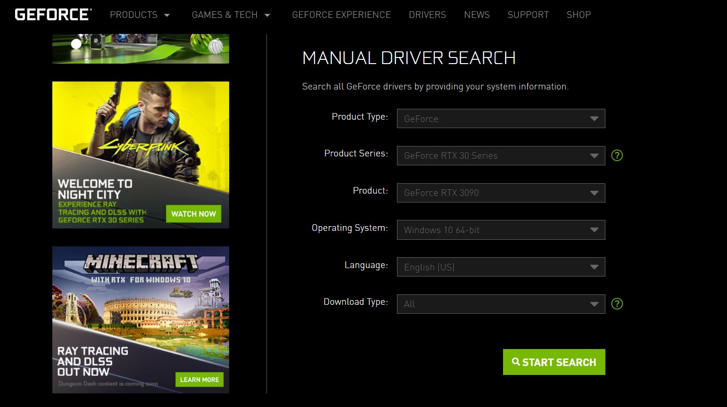727x407 pixels.
Task: Click the Games & Tech menu chevron
Action: coord(267,15)
